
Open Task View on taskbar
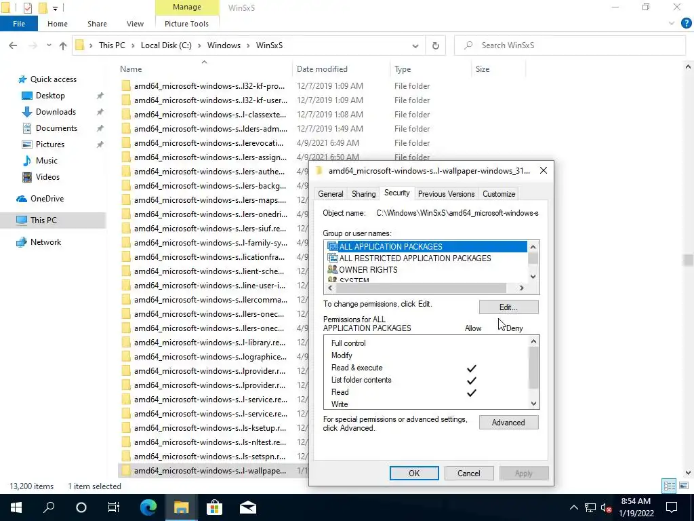(114, 507)
